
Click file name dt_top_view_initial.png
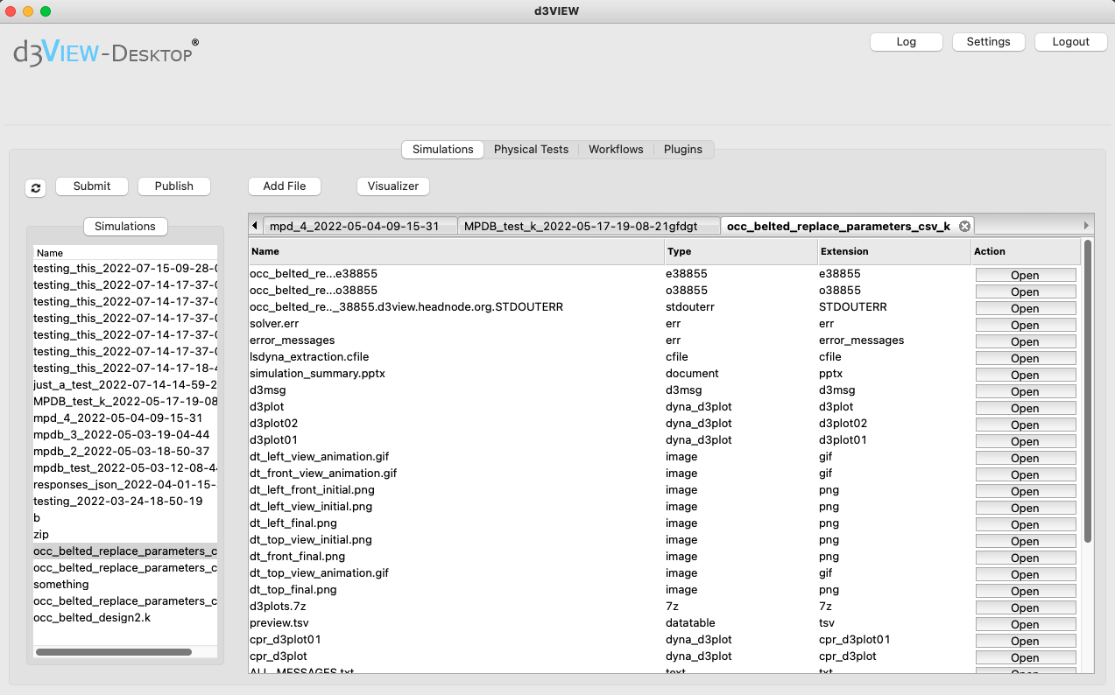pos(311,540)
